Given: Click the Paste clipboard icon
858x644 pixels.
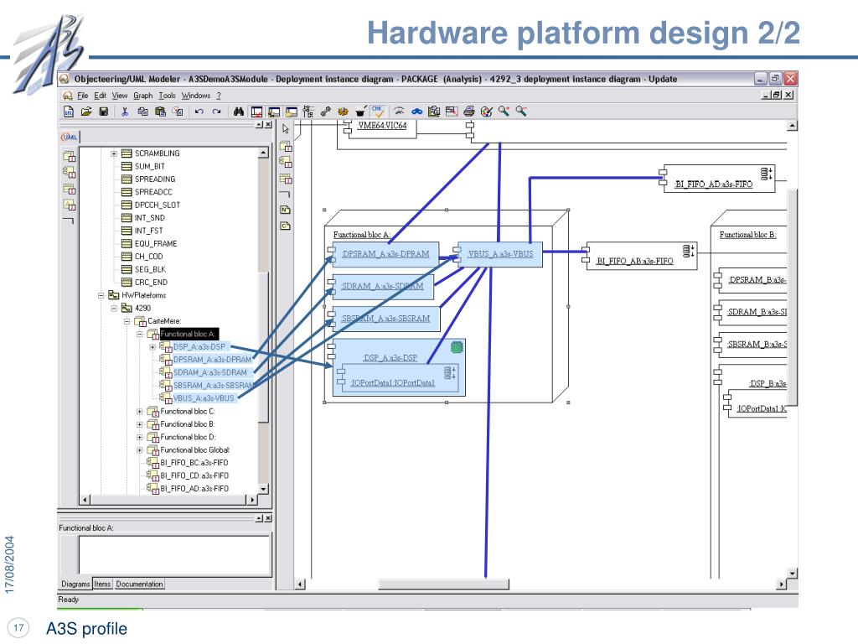Looking at the screenshot, I should 160,112.
